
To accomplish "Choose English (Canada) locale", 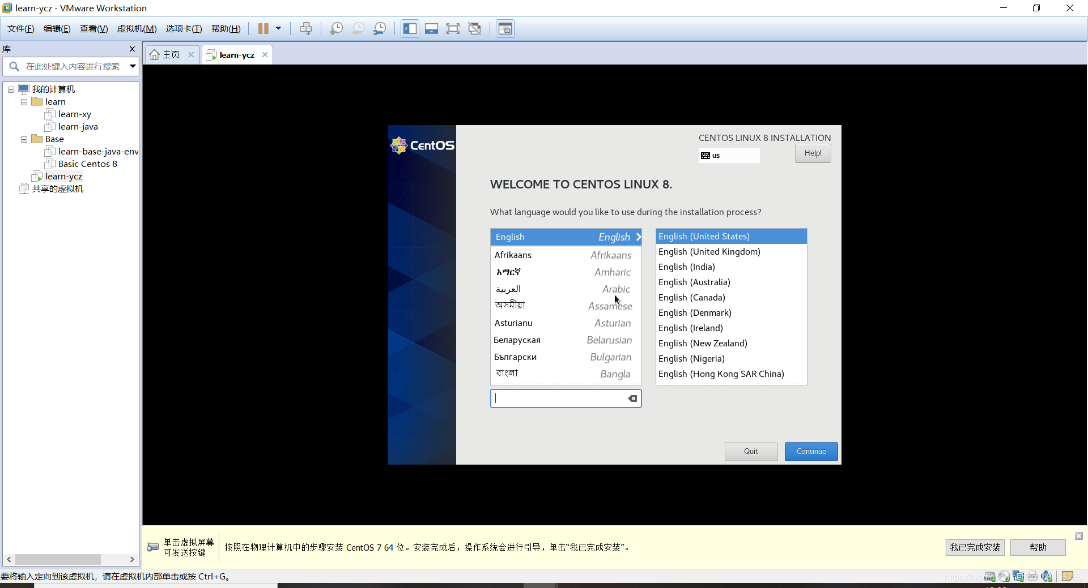I will click(x=731, y=298).
